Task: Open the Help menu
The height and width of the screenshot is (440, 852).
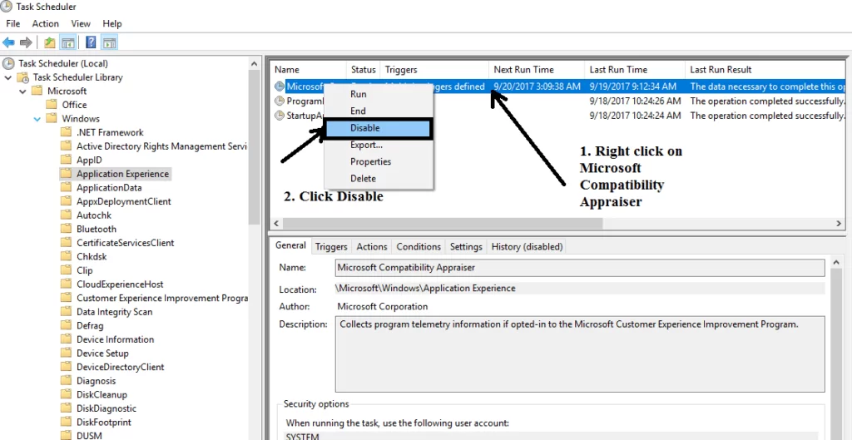Action: click(x=112, y=24)
